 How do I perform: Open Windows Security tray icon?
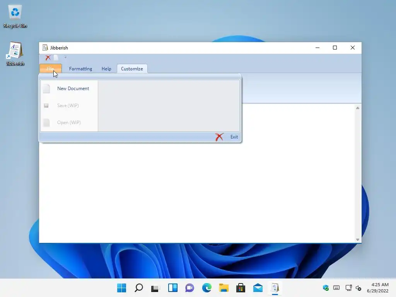[x=326, y=288]
